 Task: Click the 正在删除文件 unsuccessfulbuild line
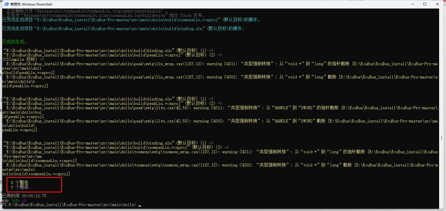click(x=87, y=11)
